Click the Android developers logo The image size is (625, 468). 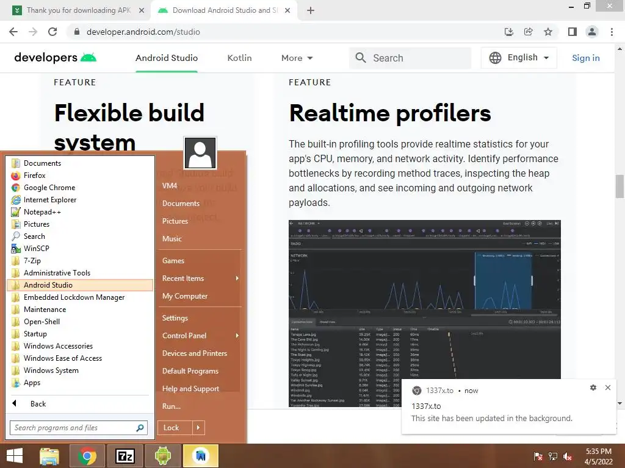[x=56, y=58]
